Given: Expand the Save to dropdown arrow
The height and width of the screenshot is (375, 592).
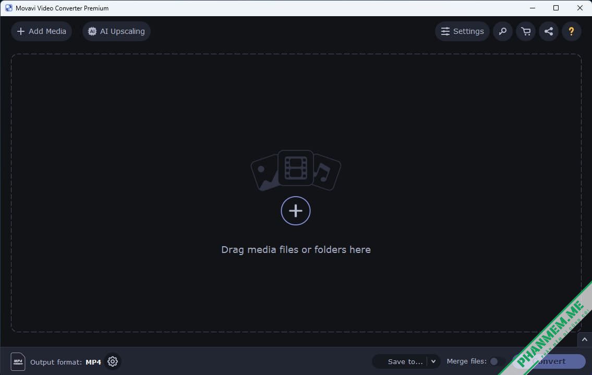Looking at the screenshot, I should point(433,361).
